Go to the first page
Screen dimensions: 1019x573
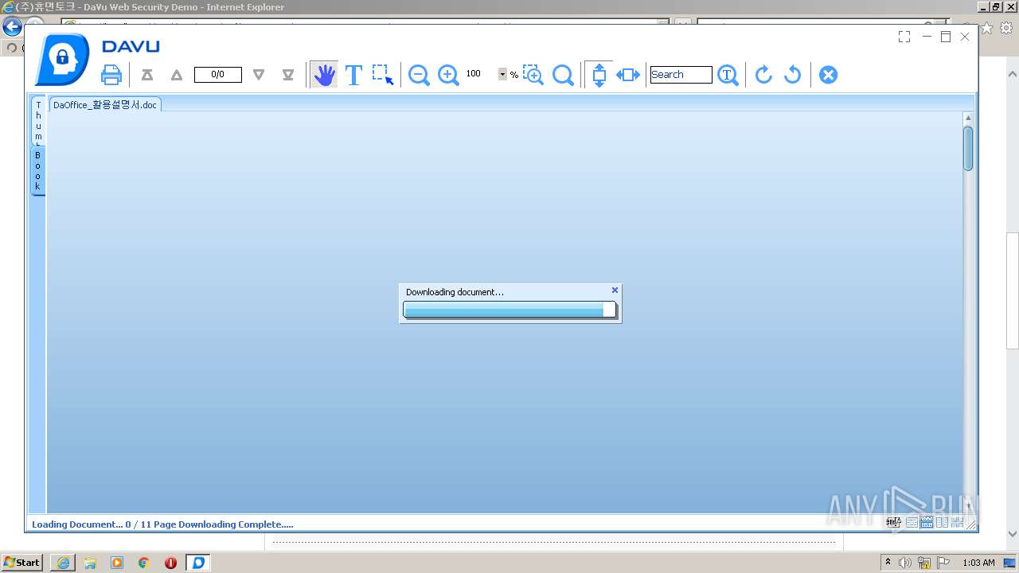click(147, 75)
